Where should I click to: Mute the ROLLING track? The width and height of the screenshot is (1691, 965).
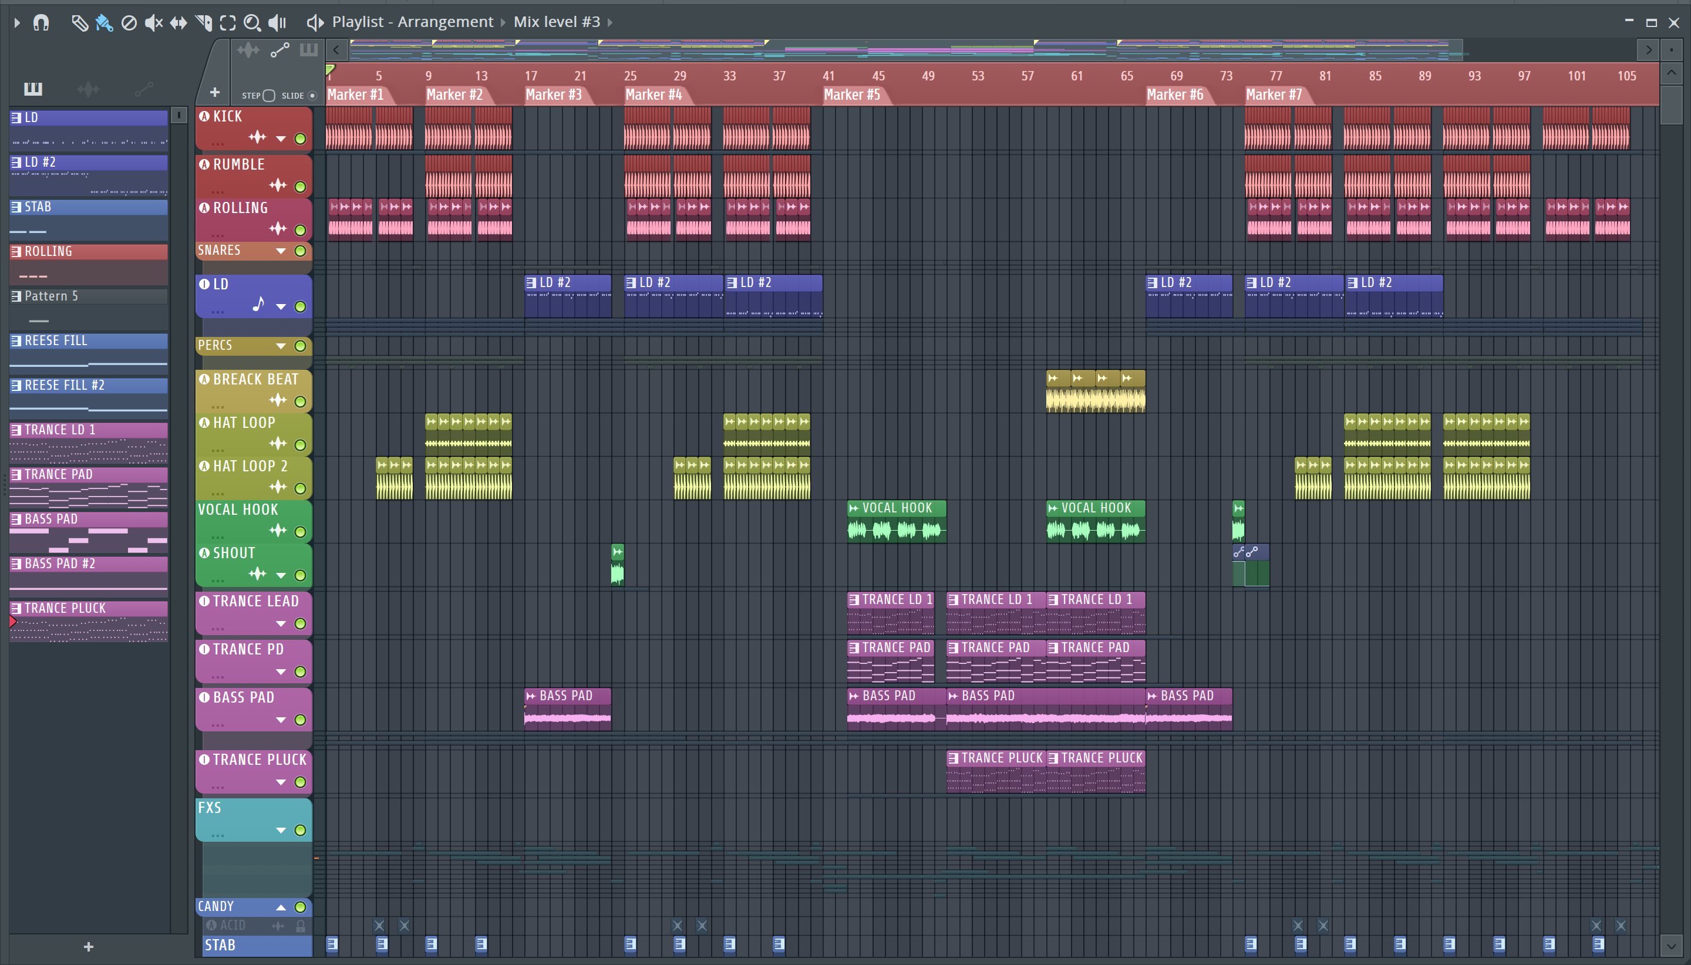tap(300, 230)
